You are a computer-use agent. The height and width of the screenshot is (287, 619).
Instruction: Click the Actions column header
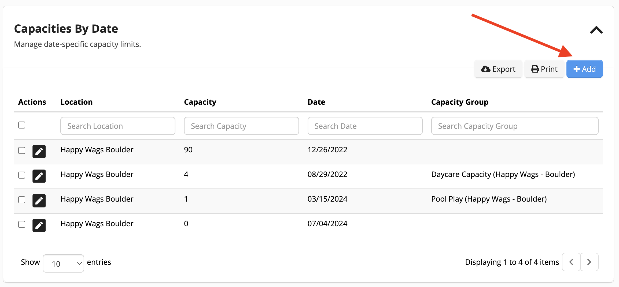(32, 102)
